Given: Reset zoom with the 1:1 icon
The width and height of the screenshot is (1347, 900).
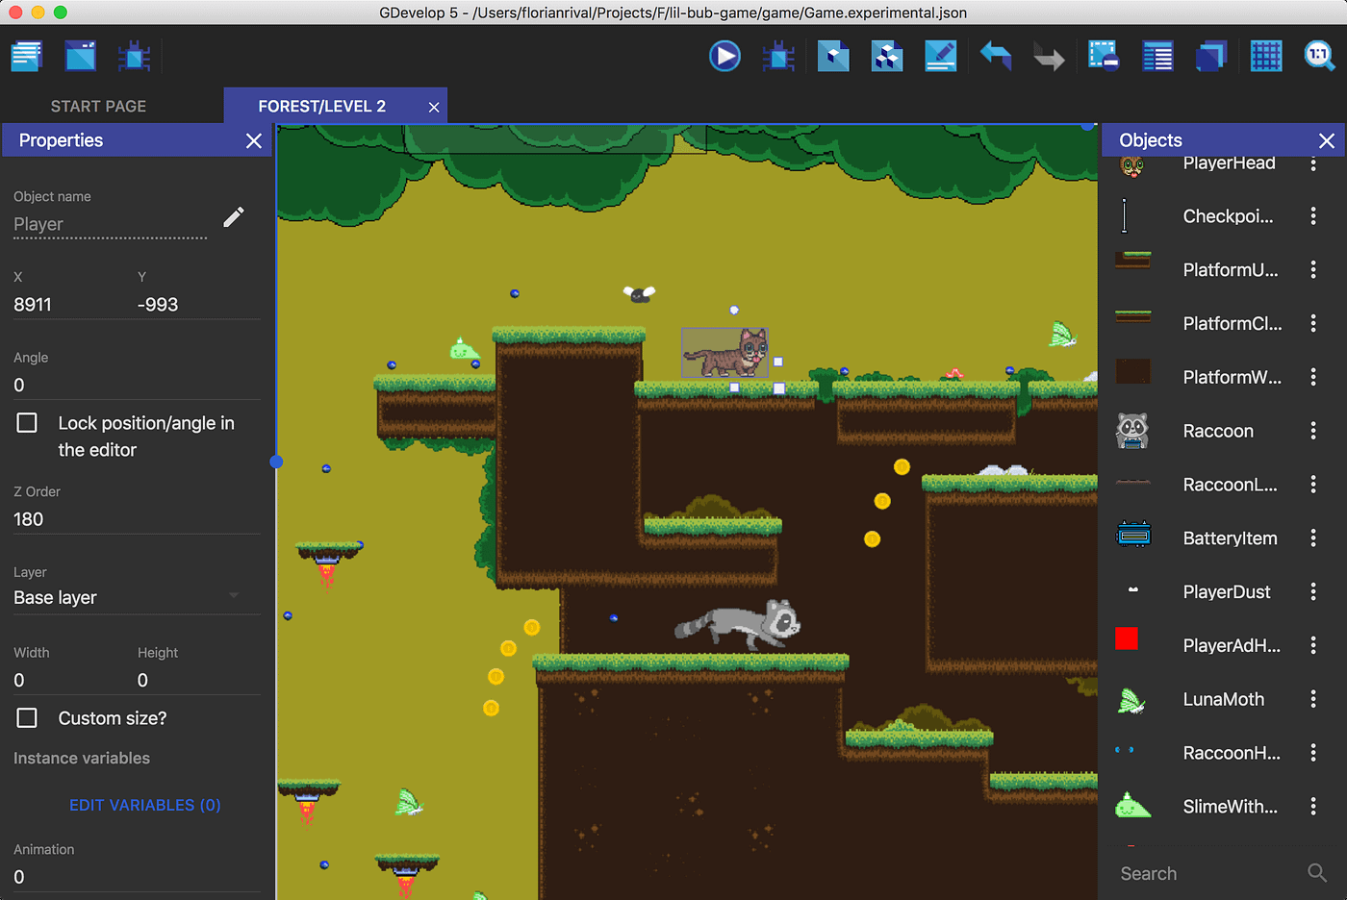Looking at the screenshot, I should point(1319,55).
